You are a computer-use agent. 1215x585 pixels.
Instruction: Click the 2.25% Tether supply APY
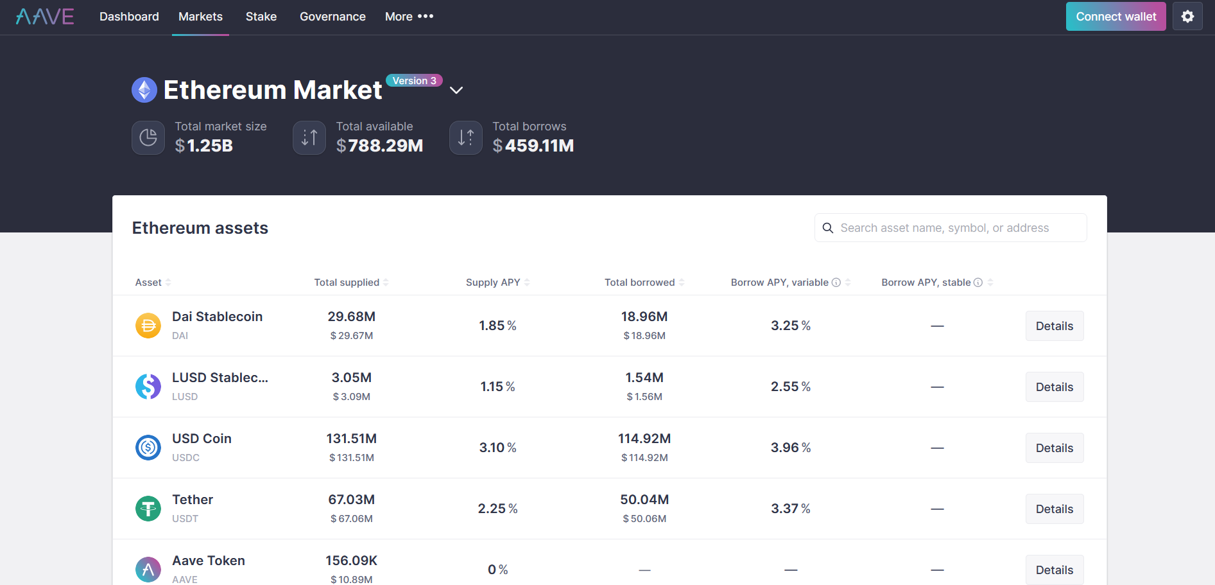pyautogui.click(x=497, y=509)
